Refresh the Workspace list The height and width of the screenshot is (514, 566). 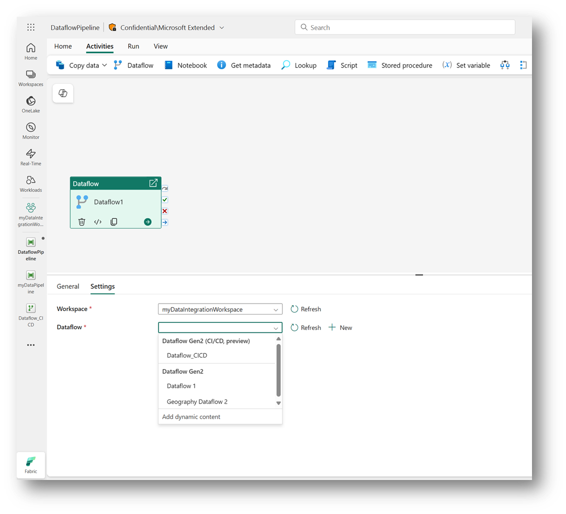click(x=305, y=309)
